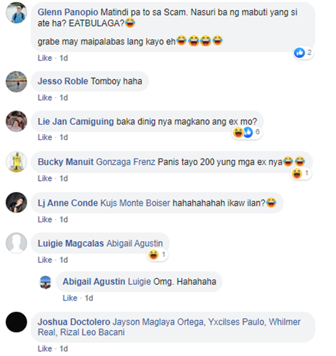
Task: Open tagged Jayson Maglaya Ortega profile
Action: 158,322
